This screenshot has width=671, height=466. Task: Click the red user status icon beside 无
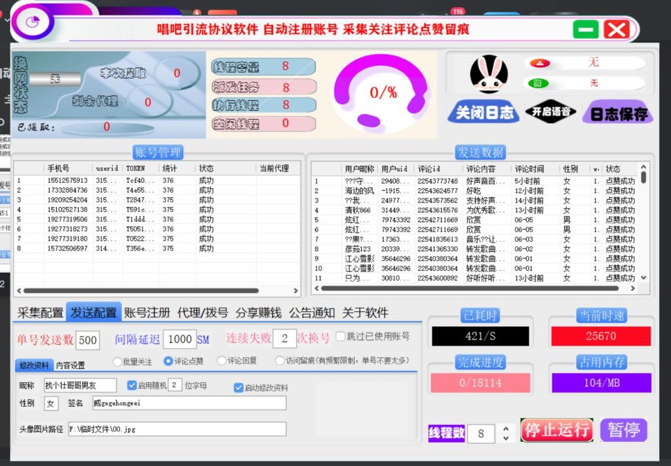coord(539,62)
